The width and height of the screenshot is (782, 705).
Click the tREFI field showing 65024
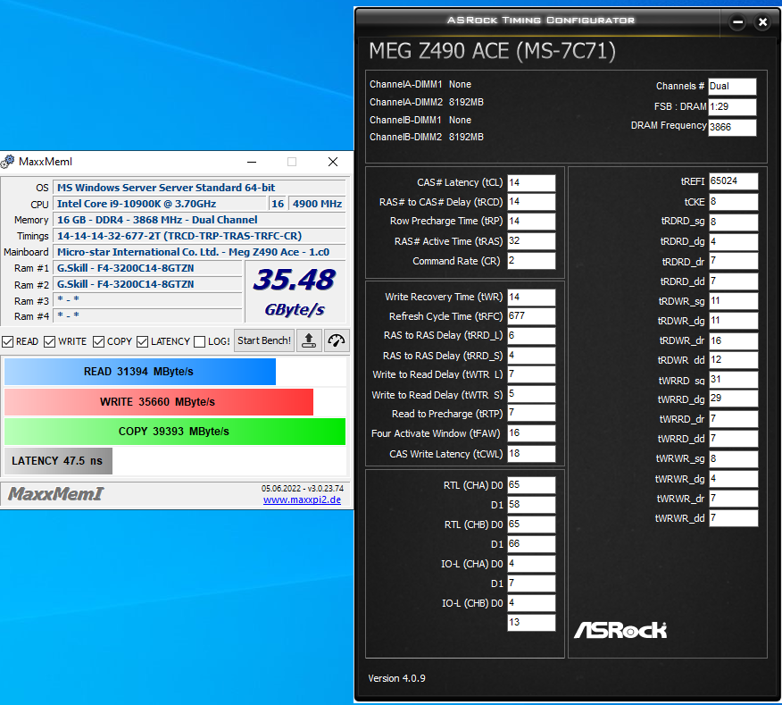coord(734,181)
